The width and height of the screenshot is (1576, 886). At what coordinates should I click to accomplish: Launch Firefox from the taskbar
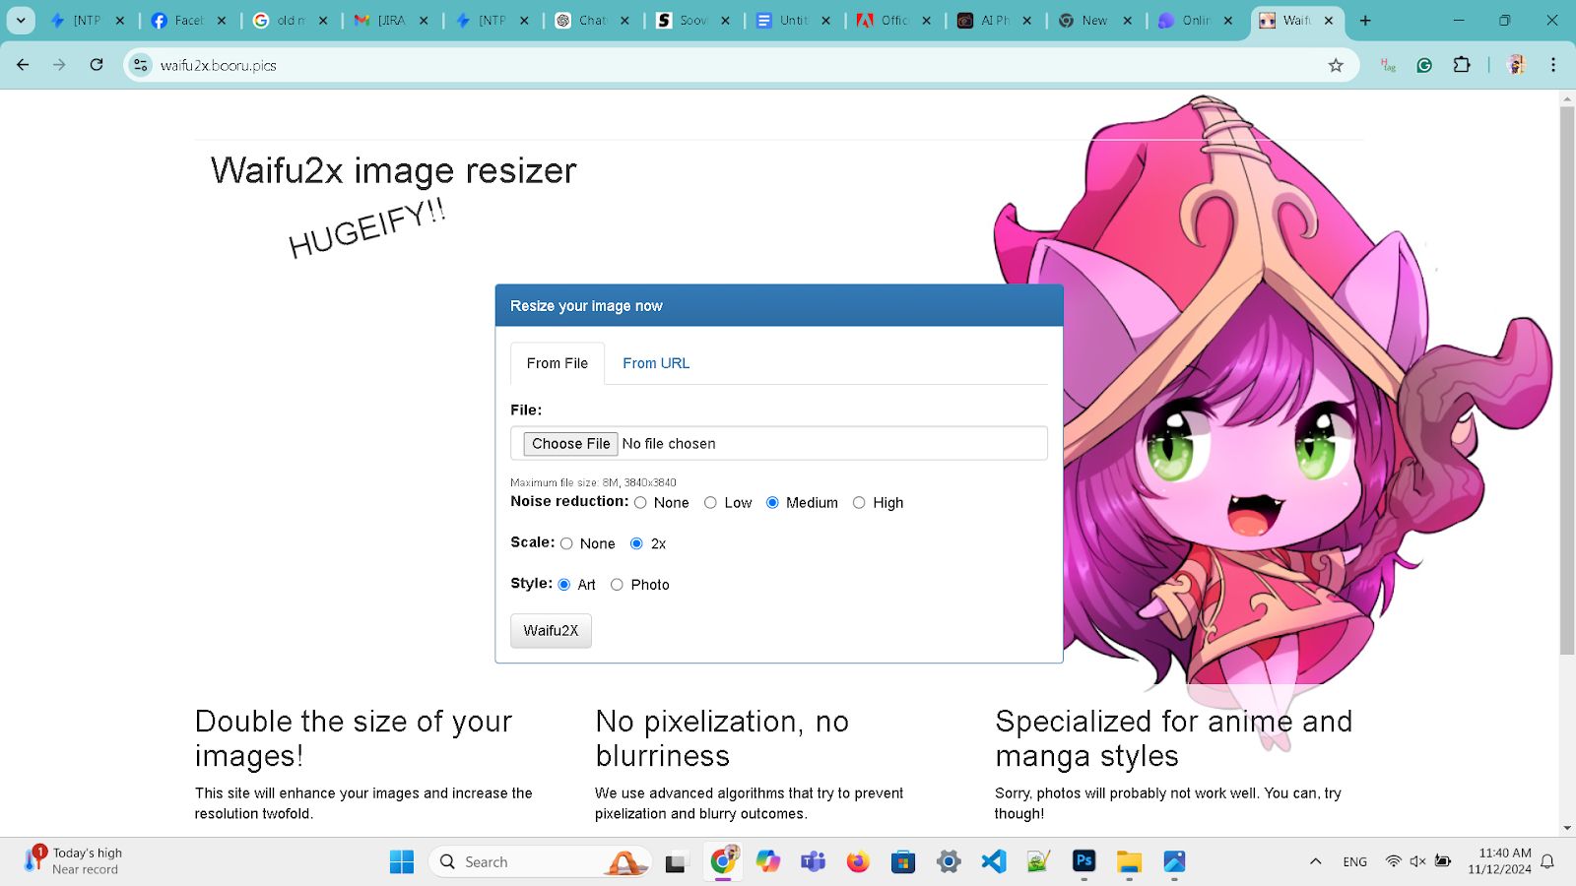coord(858,861)
